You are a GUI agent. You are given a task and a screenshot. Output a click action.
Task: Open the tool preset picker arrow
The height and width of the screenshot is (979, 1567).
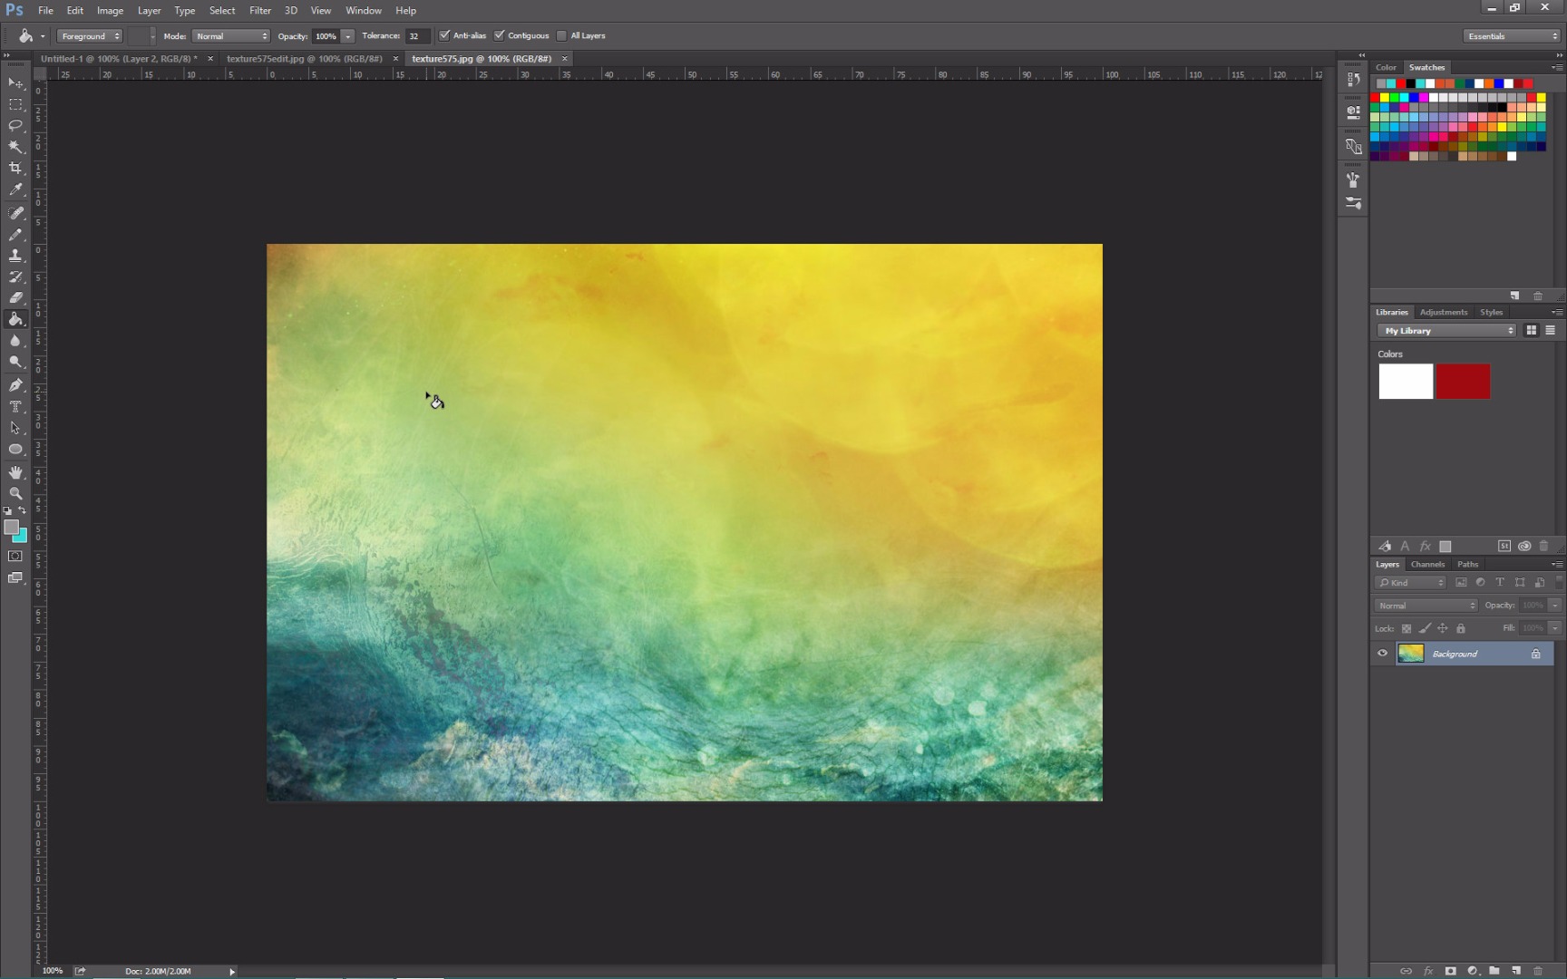coord(43,36)
